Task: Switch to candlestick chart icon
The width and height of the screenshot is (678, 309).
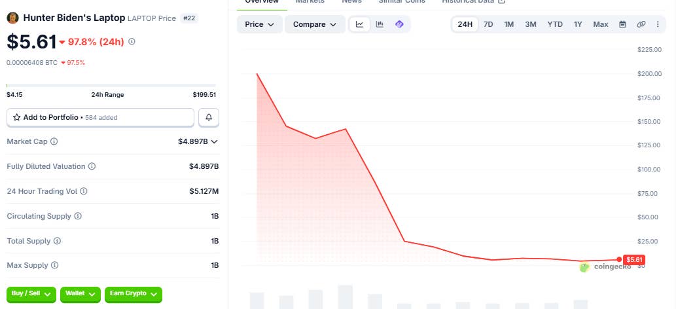Action: click(380, 24)
